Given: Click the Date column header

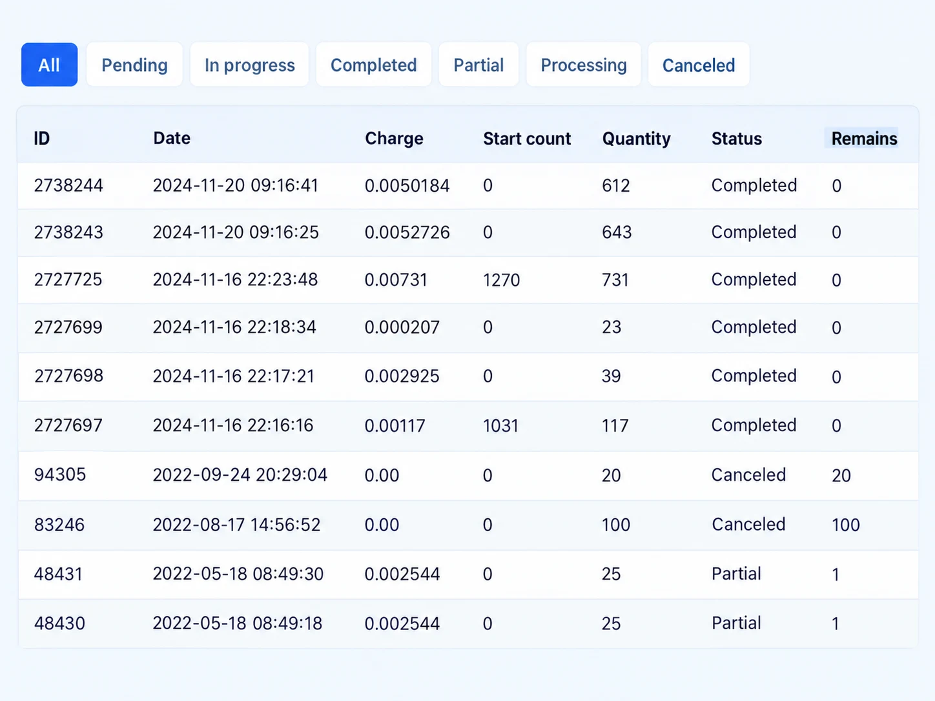Looking at the screenshot, I should 172,138.
